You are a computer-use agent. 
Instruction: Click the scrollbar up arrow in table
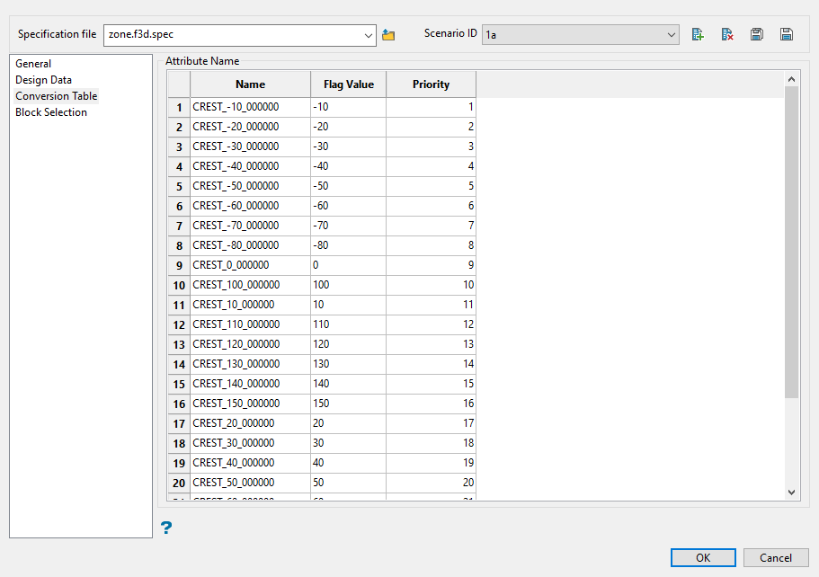(792, 79)
